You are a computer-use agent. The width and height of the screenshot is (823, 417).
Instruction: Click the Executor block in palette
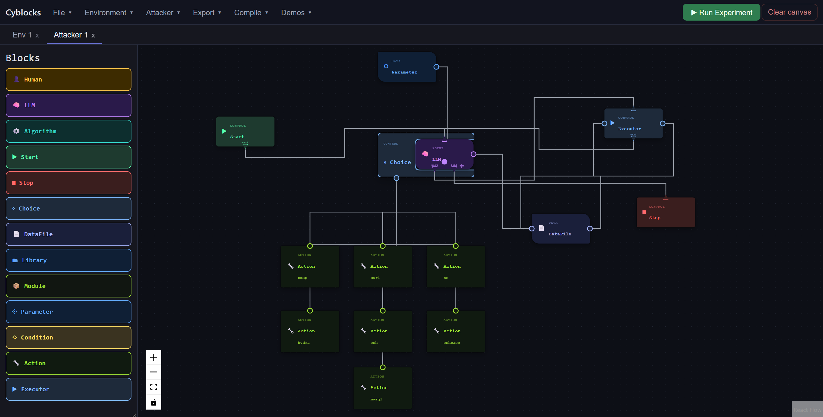point(68,389)
